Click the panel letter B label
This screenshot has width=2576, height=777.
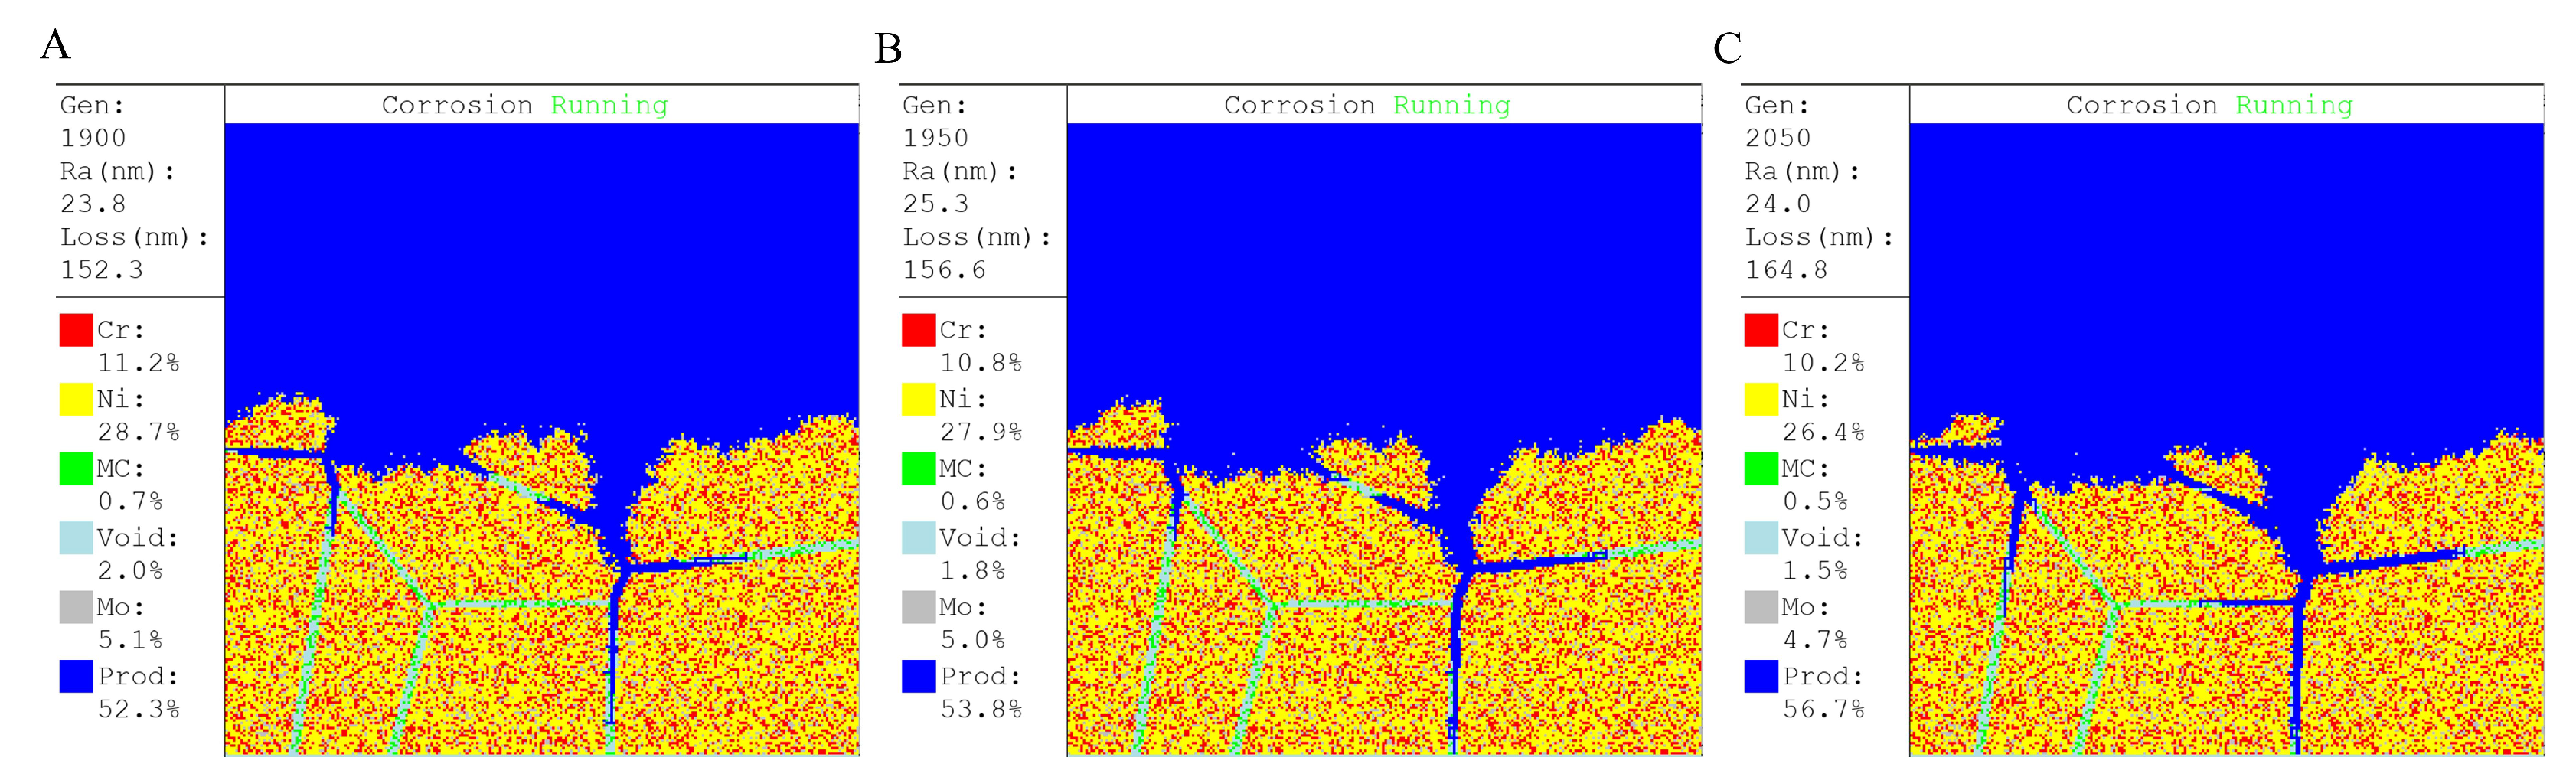[888, 48]
